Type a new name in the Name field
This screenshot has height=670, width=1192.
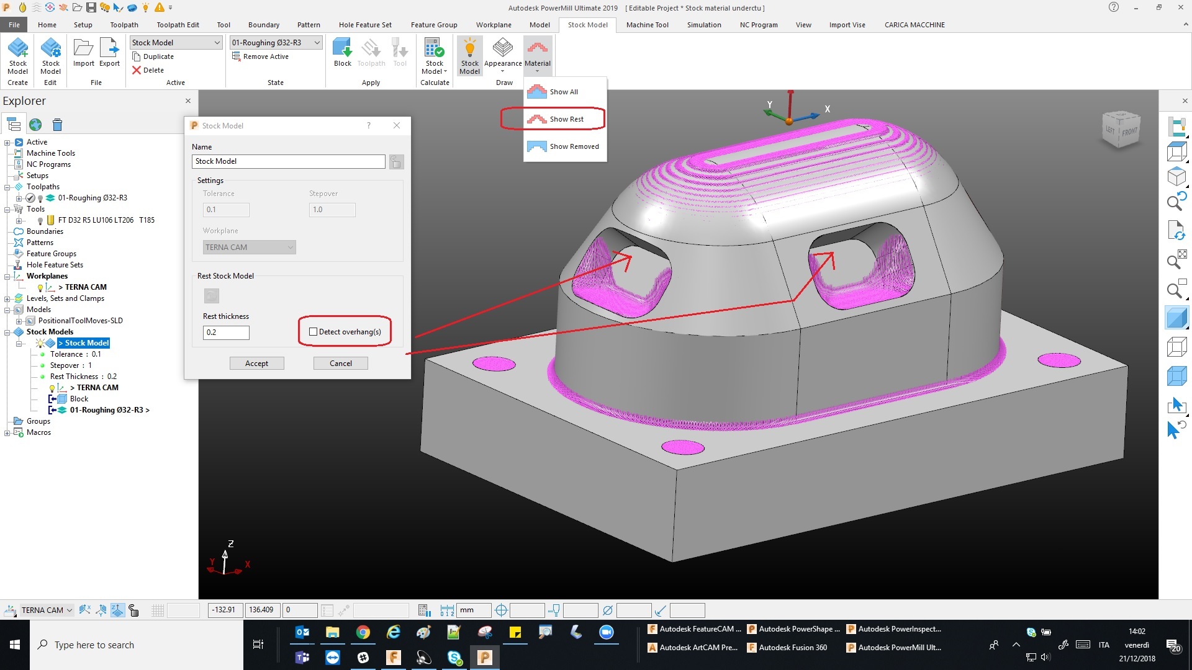click(x=287, y=161)
